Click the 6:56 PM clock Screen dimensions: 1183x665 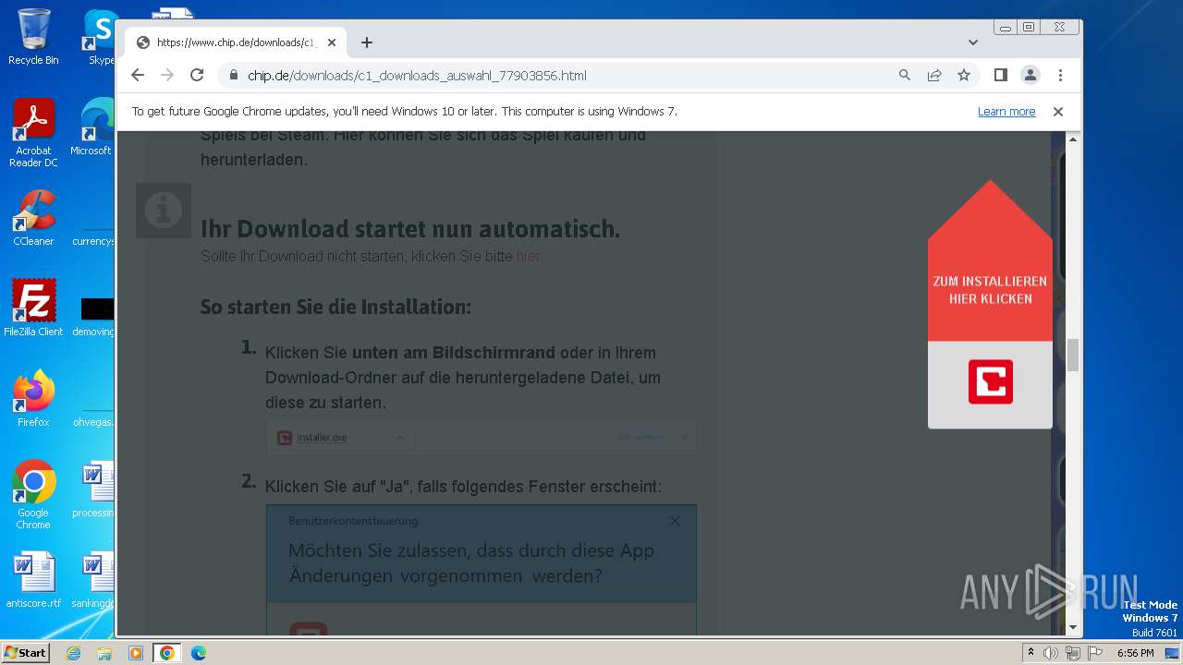tap(1135, 653)
